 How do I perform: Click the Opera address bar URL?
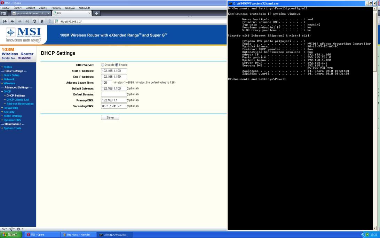(71, 21)
